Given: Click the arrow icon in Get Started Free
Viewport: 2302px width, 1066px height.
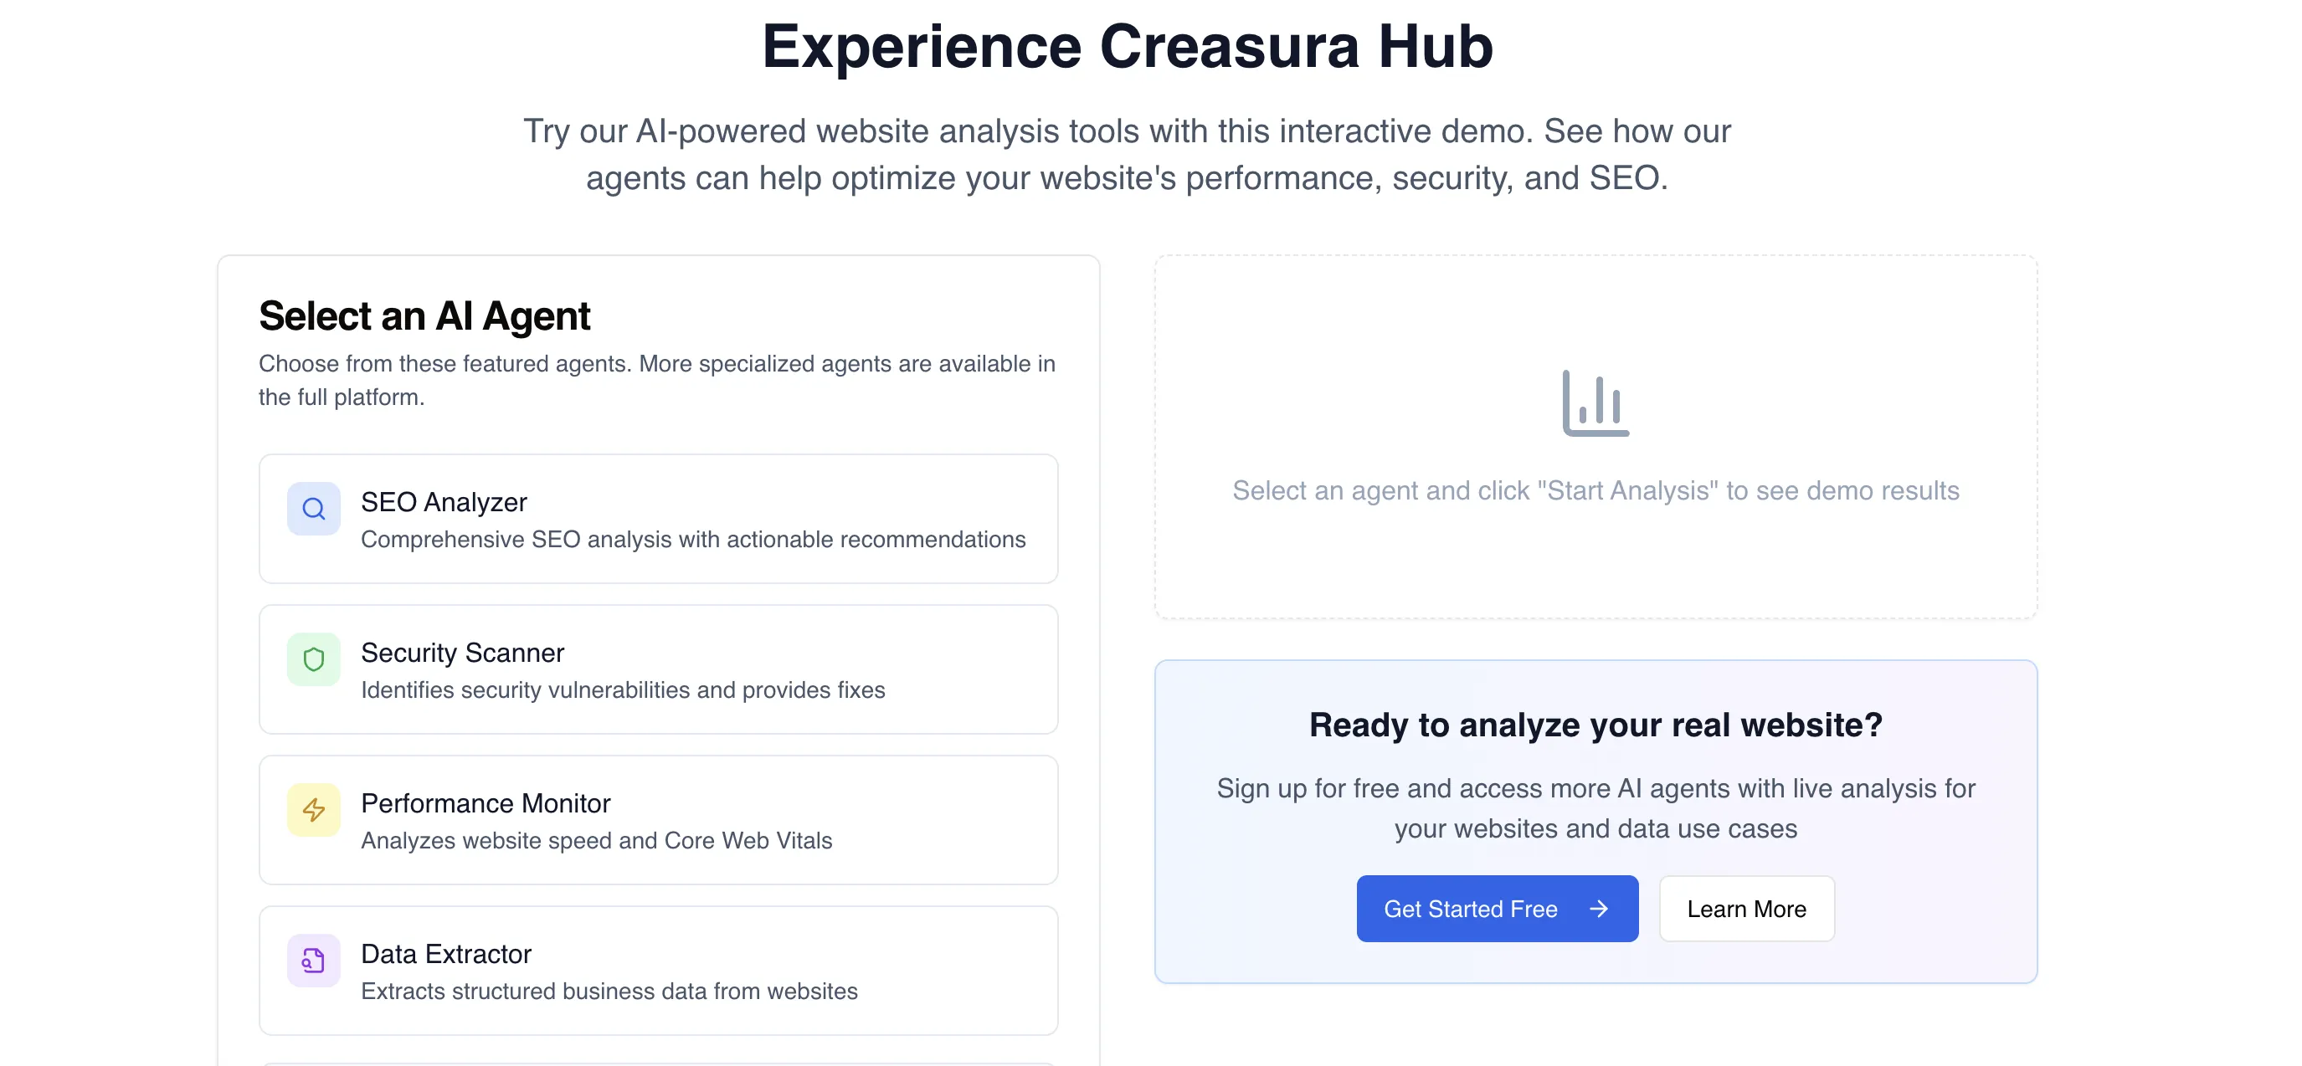Looking at the screenshot, I should 1599,909.
